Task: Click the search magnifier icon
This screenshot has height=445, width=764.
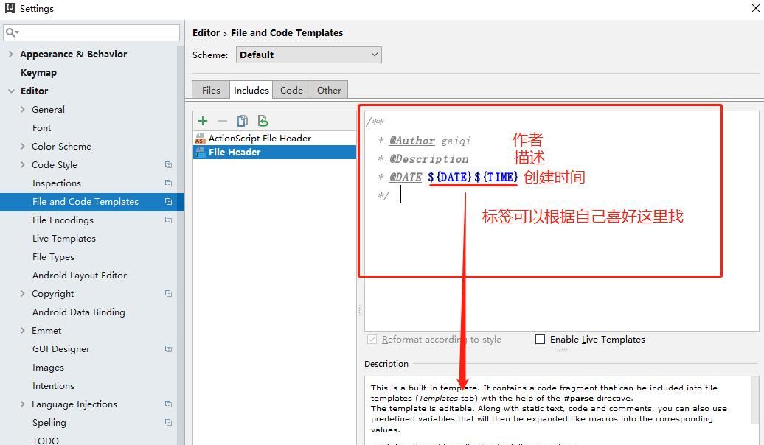Action: click(11, 32)
